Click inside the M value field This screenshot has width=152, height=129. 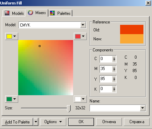(x=106, y=69)
